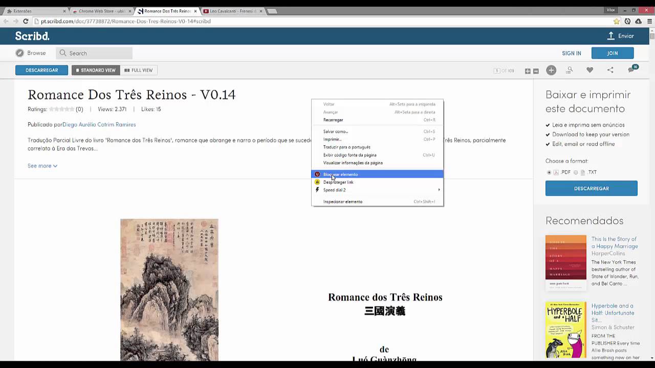Open the Chrome hamburger menu

(648, 21)
